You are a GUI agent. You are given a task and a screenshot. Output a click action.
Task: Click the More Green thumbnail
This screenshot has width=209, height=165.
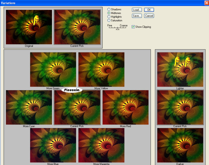pyautogui.click(x=53, y=69)
